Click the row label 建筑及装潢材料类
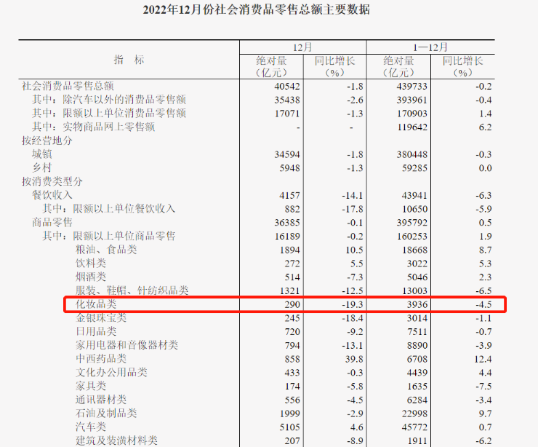Screen dimensions: 538x447 [116, 440]
